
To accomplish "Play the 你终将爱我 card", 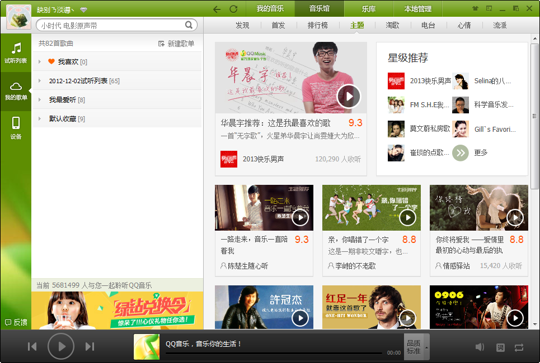I will (x=515, y=218).
